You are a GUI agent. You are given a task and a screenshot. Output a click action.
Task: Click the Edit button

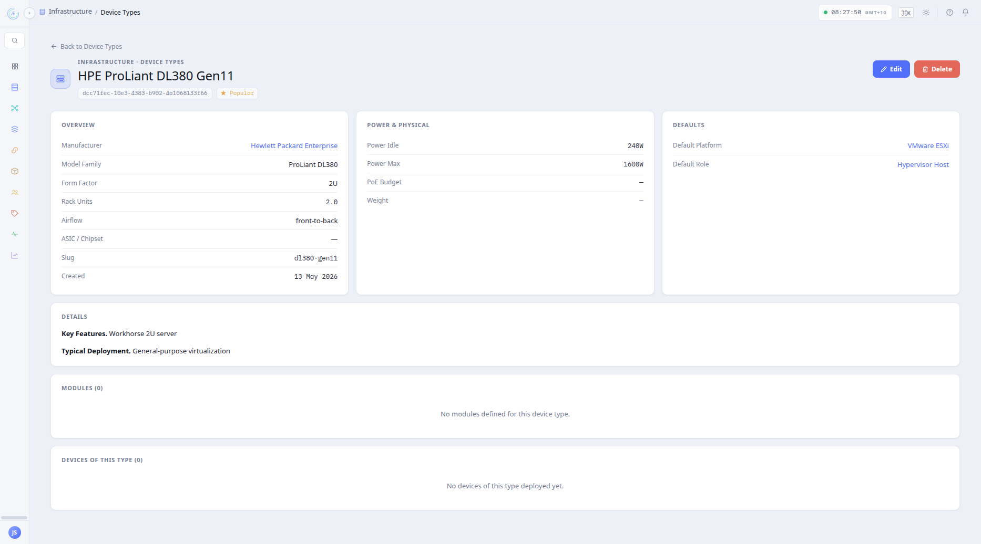891,69
